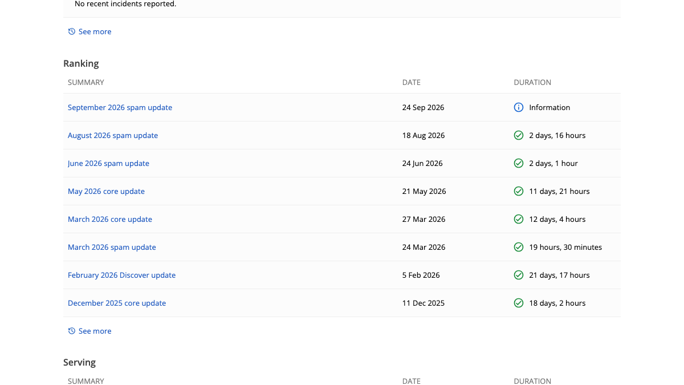Image resolution: width=684 pixels, height=385 pixels.
Task: Click green check icon for 18 days, 2 hours
Action: click(x=519, y=303)
